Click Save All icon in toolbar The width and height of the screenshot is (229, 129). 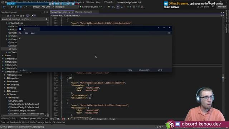tap(21, 7)
